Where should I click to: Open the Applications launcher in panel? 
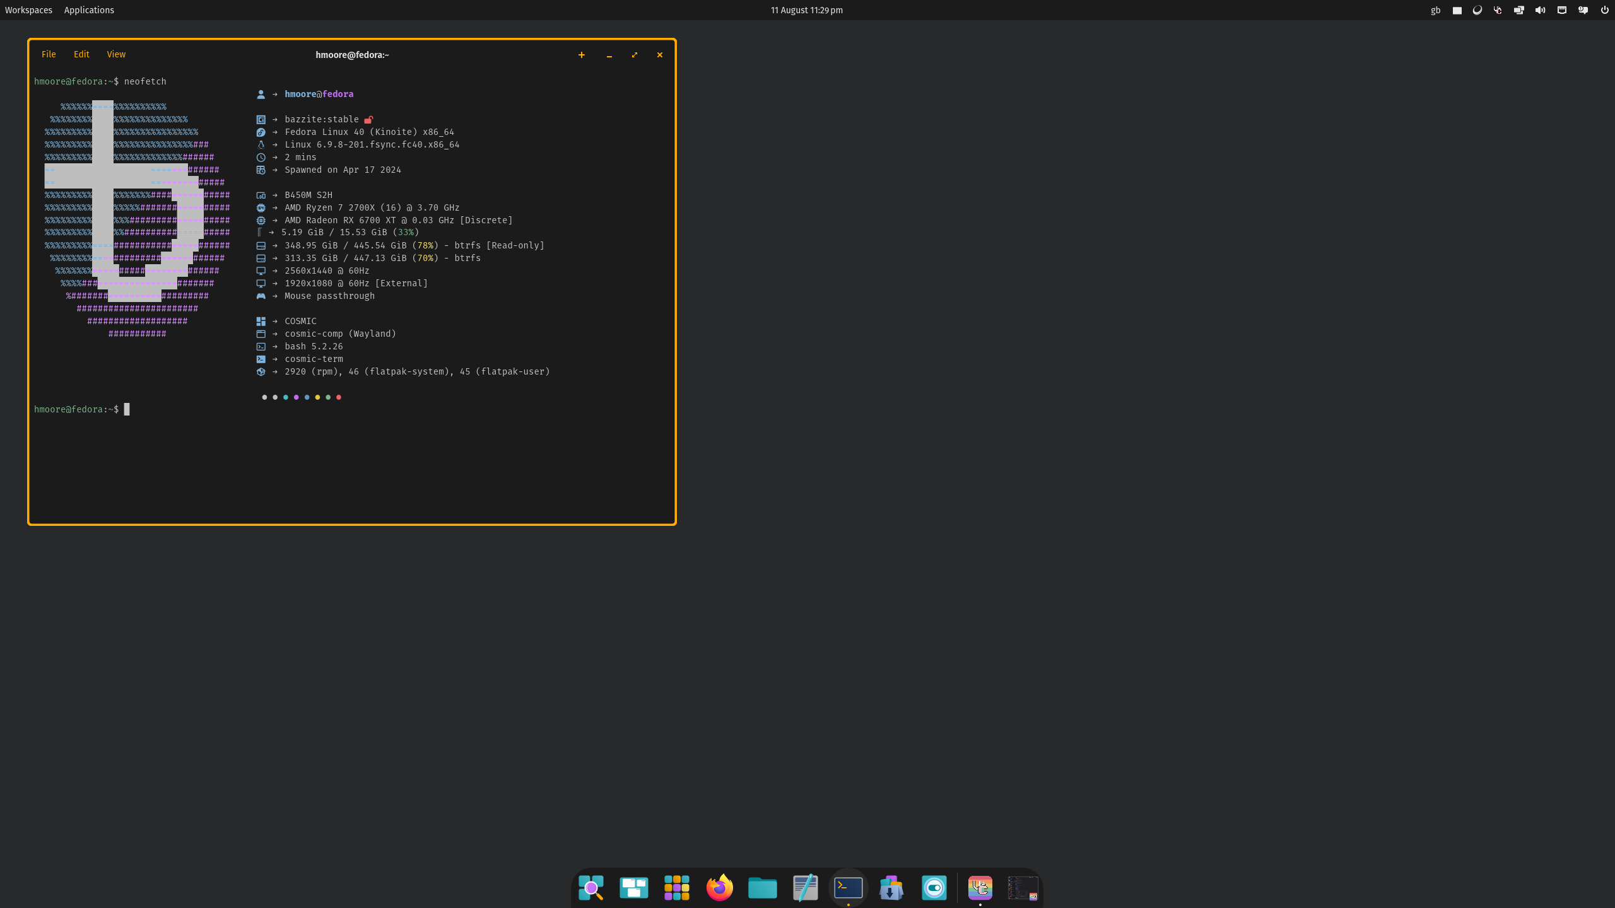(89, 10)
